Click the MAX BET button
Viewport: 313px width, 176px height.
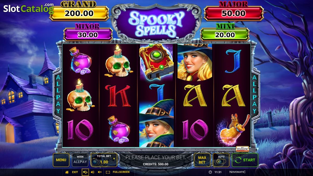[202, 160]
